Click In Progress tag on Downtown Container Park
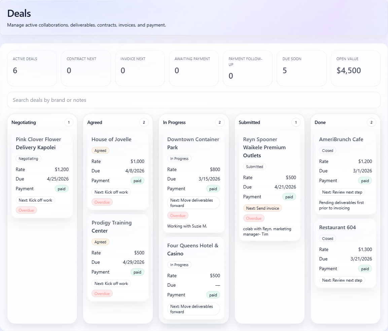388x331 pixels. 179,159
